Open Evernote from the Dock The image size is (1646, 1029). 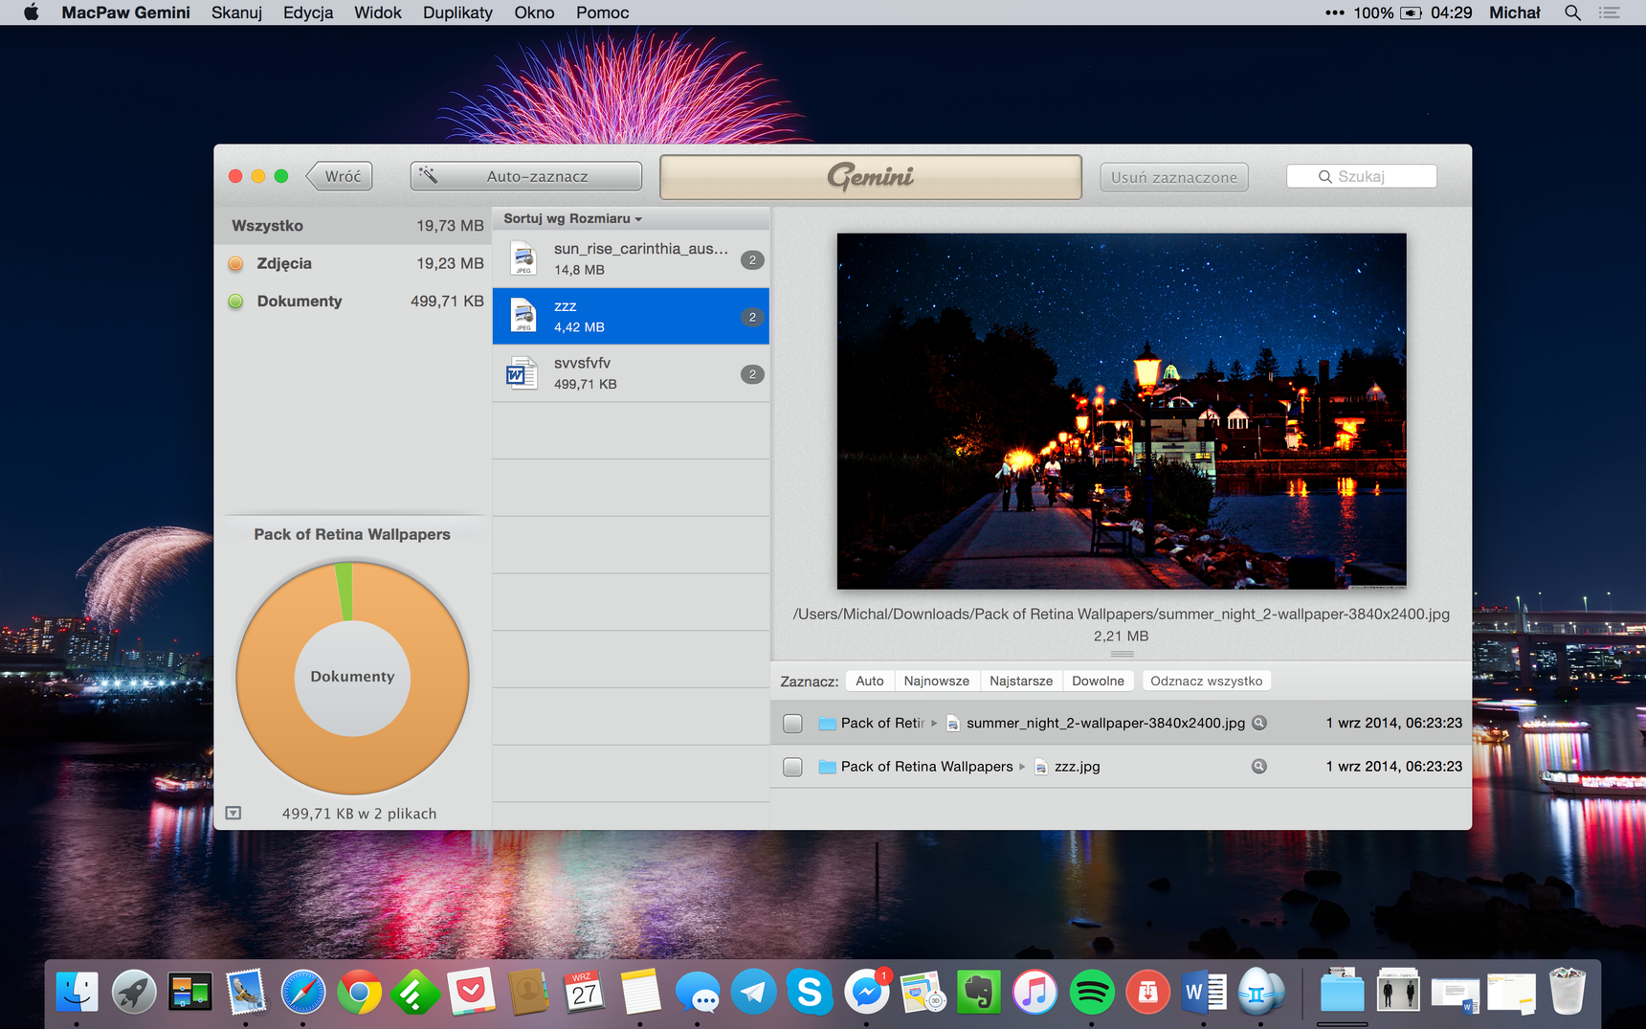[978, 993]
